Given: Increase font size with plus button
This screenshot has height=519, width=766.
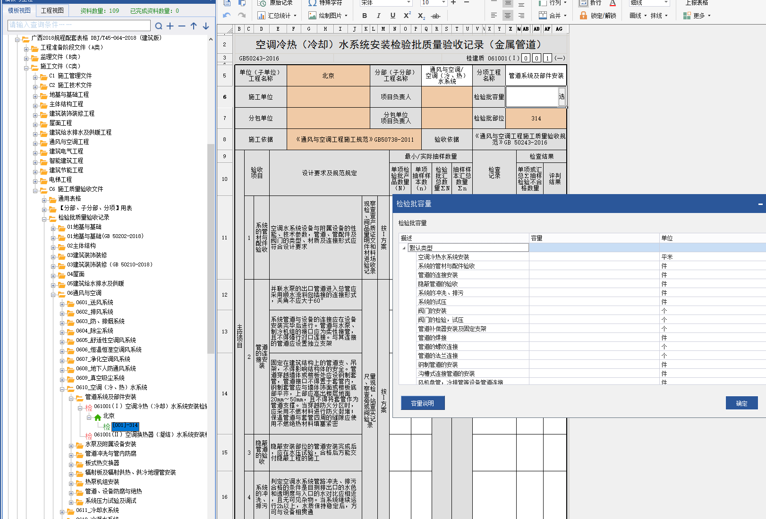Looking at the screenshot, I should [x=453, y=3].
